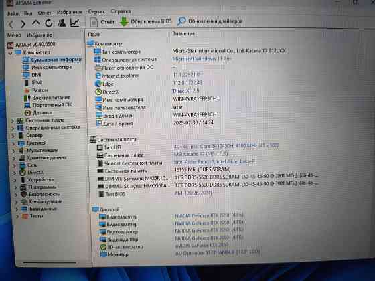The height and width of the screenshot is (281, 375).
Task: Click the Back navigation arrow icon
Action: point(11,24)
